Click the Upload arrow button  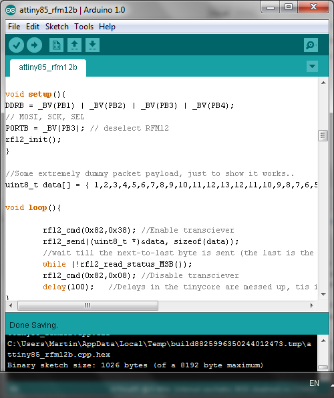click(x=34, y=45)
